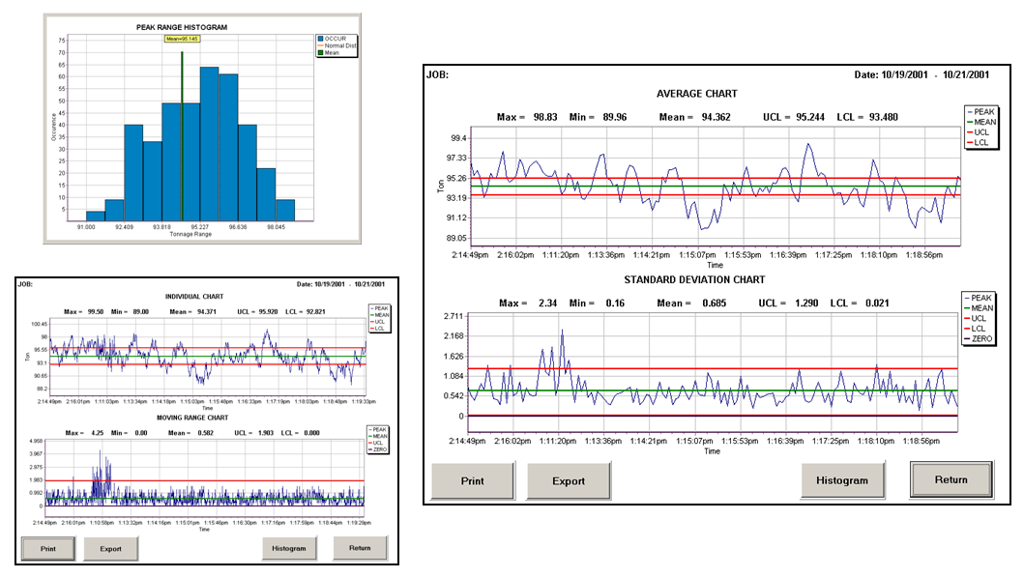Click Export button under Moving Range chart
This screenshot has height=578, width=1024.
[110, 548]
